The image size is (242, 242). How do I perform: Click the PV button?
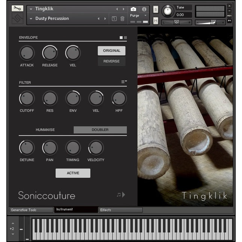pos(229,21)
